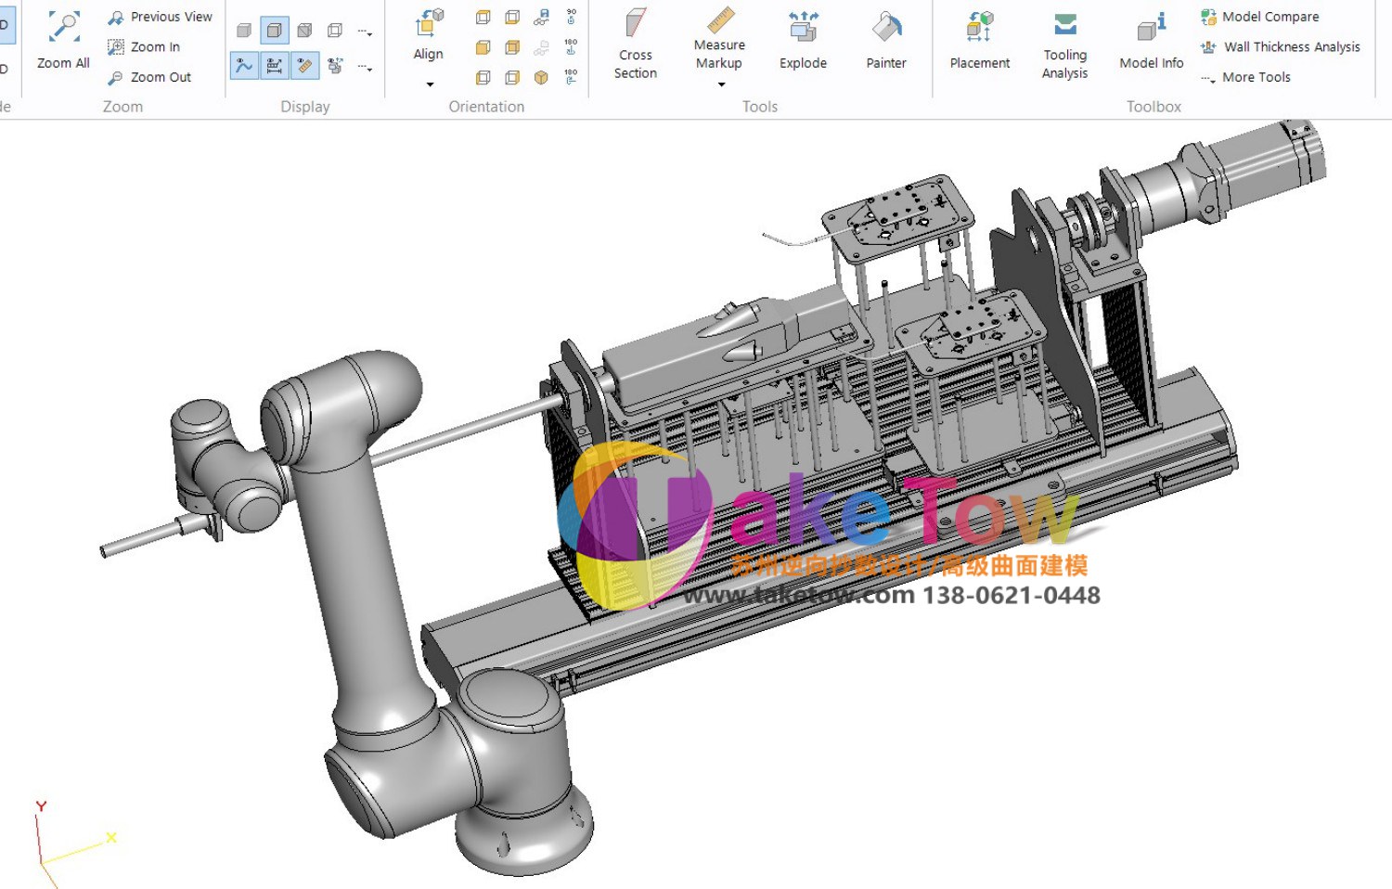Toggle Hidden line display mode
This screenshot has height=889, width=1392.
(304, 31)
